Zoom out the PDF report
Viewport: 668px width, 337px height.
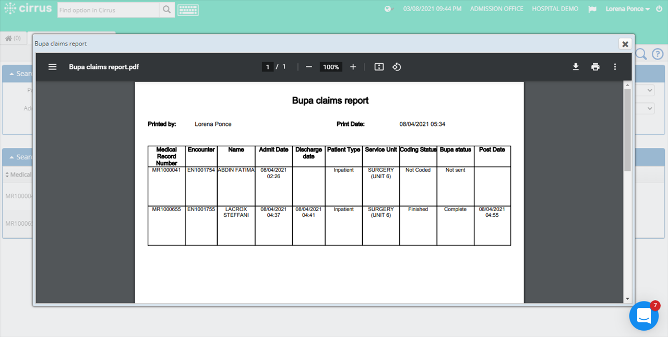[x=309, y=67]
